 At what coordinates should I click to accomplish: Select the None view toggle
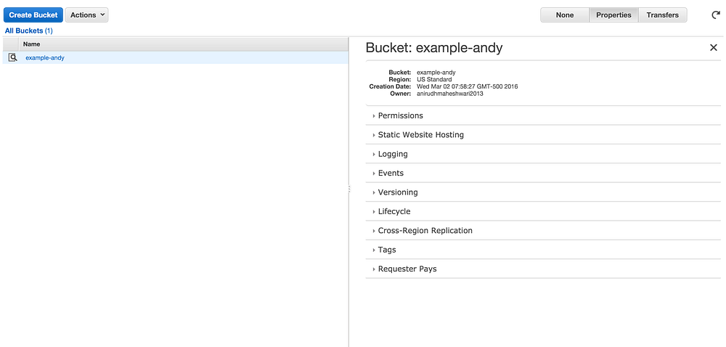coord(564,15)
